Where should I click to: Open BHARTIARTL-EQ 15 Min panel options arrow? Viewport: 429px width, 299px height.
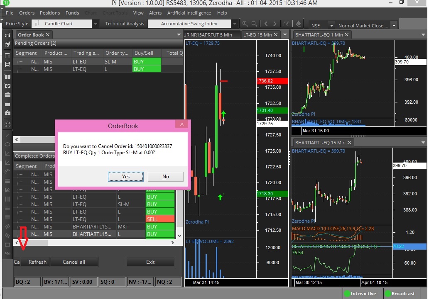click(x=423, y=143)
